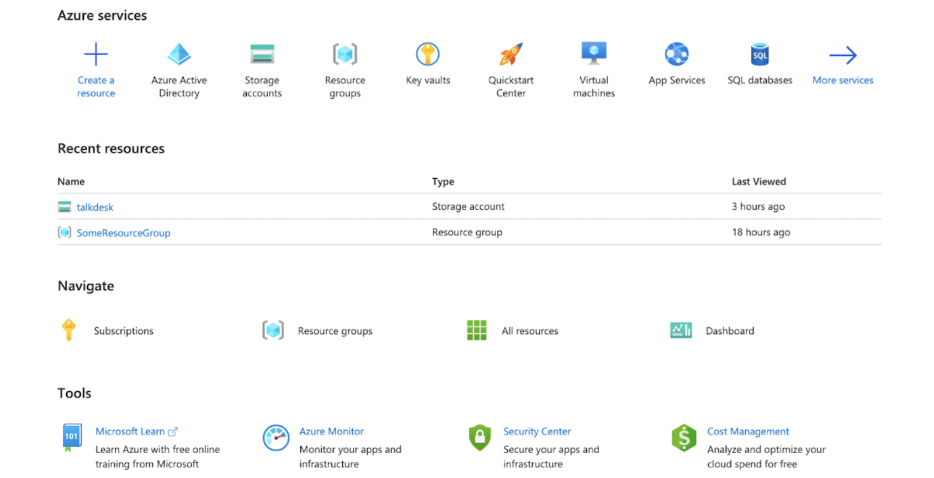Open Resource groups icon under Azure services
The height and width of the screenshot is (478, 934).
(345, 54)
